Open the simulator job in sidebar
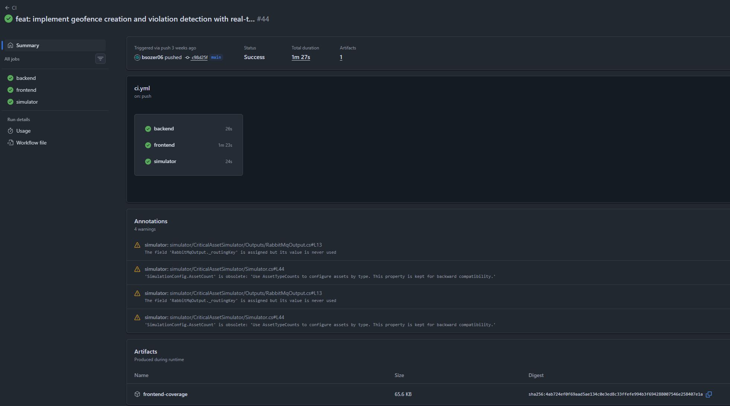730x406 pixels. click(x=27, y=102)
